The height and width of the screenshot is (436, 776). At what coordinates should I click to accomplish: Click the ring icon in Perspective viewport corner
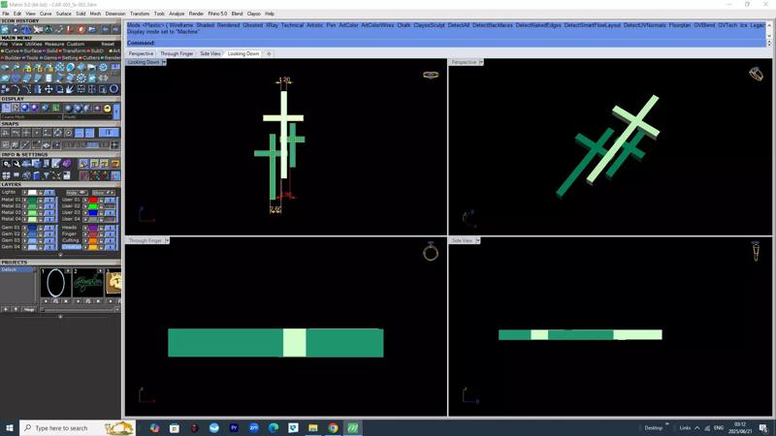(x=756, y=74)
